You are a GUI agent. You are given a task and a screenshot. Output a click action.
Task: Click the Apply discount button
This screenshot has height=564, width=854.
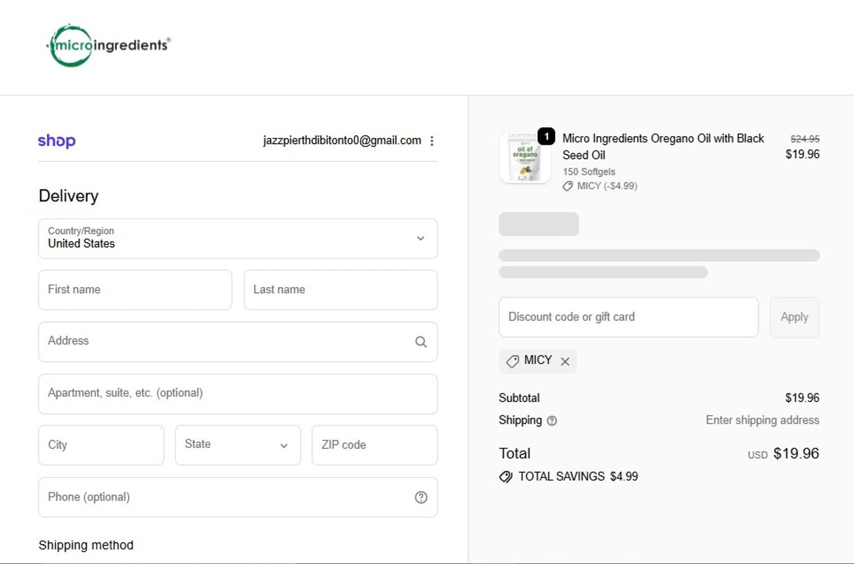tap(794, 317)
